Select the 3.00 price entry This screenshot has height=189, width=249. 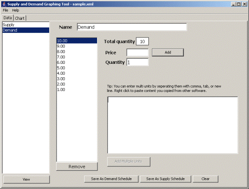pos(77,79)
